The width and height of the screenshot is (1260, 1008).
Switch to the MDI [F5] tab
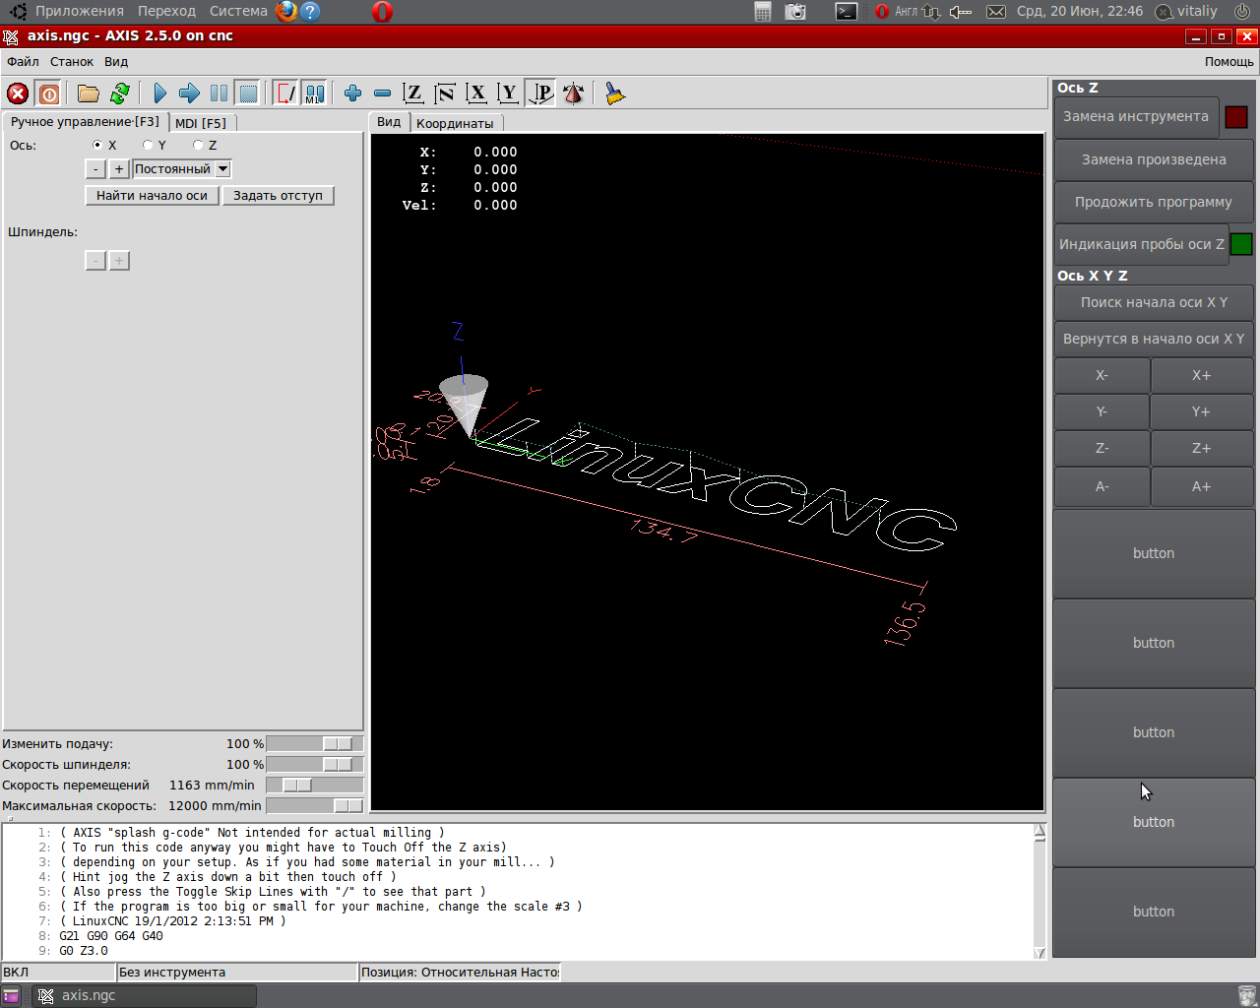click(201, 123)
